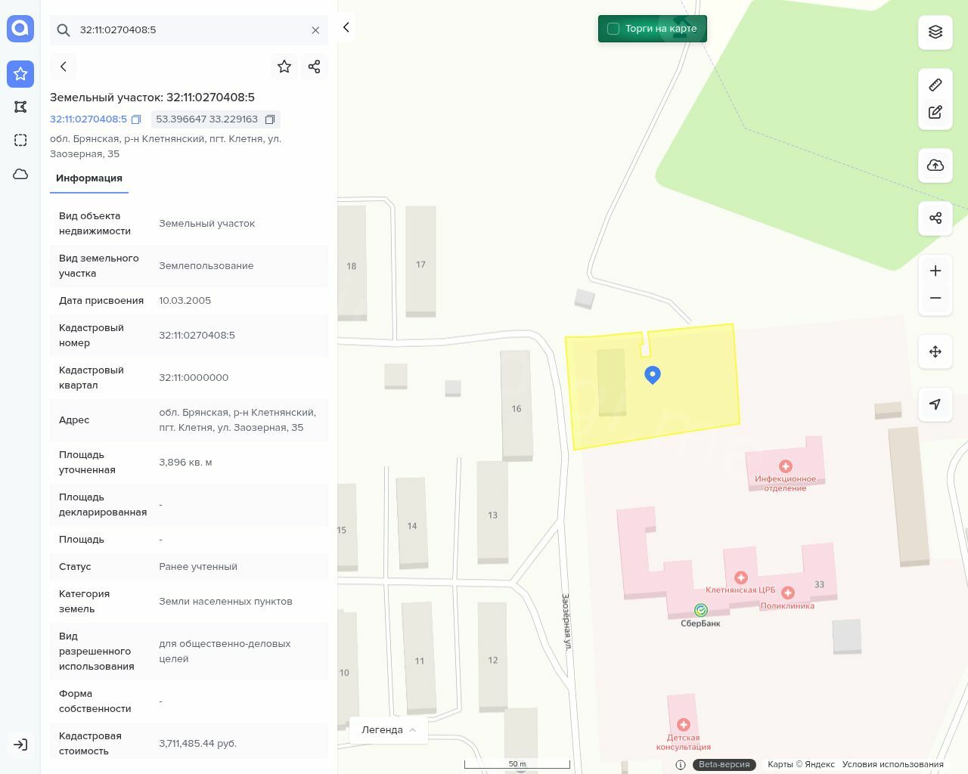Image resolution: width=968 pixels, height=774 pixels.
Task: Zoom out on the map
Action: click(x=935, y=298)
